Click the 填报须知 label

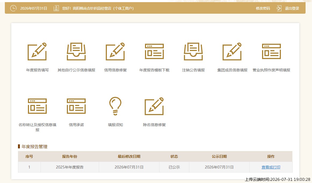point(115,125)
